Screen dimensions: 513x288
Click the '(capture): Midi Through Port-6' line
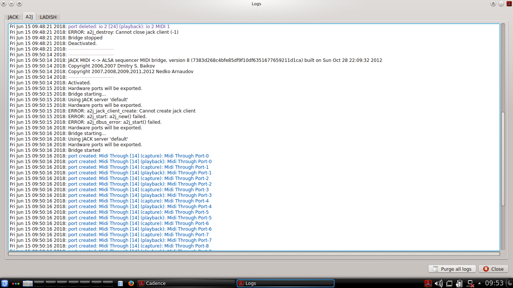[109, 223]
